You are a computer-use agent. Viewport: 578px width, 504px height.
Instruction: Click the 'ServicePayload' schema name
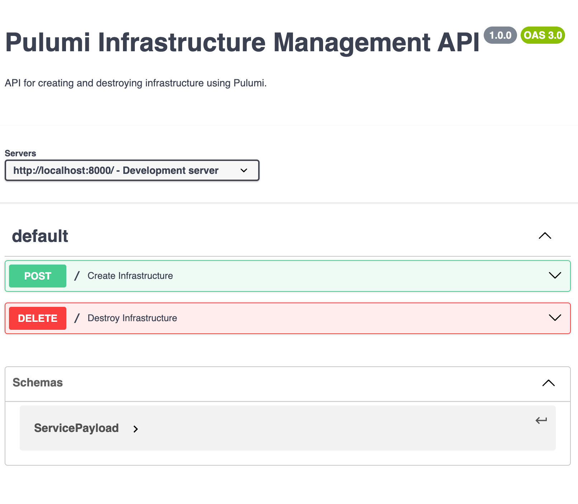coord(76,428)
